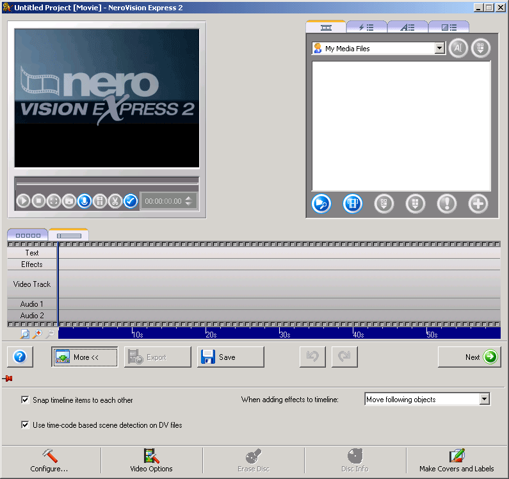Open full screen preview icon
The height and width of the screenshot is (479, 509).
tap(54, 201)
